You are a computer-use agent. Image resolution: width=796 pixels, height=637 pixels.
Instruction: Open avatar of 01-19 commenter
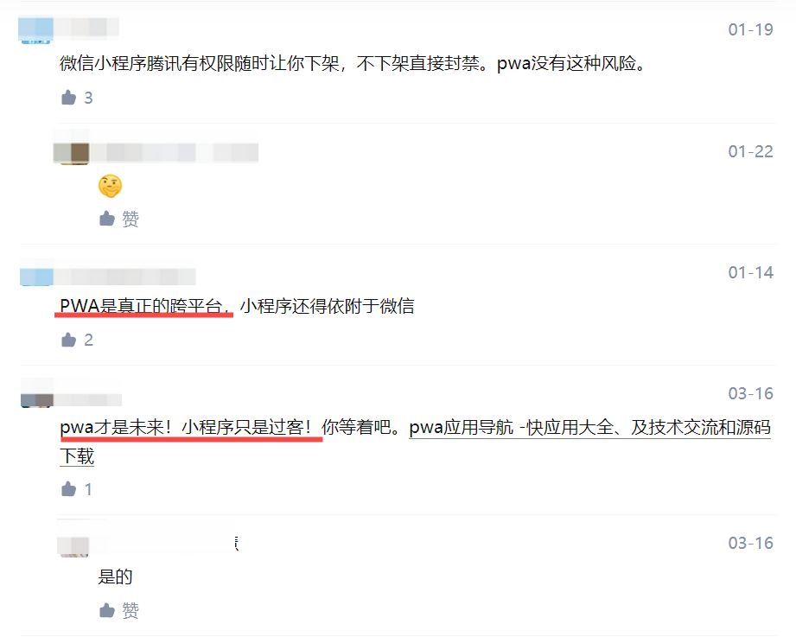(36, 30)
